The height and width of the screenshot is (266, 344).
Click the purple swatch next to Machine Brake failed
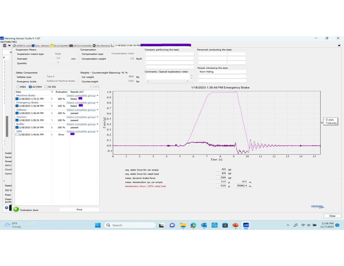coord(80,98)
